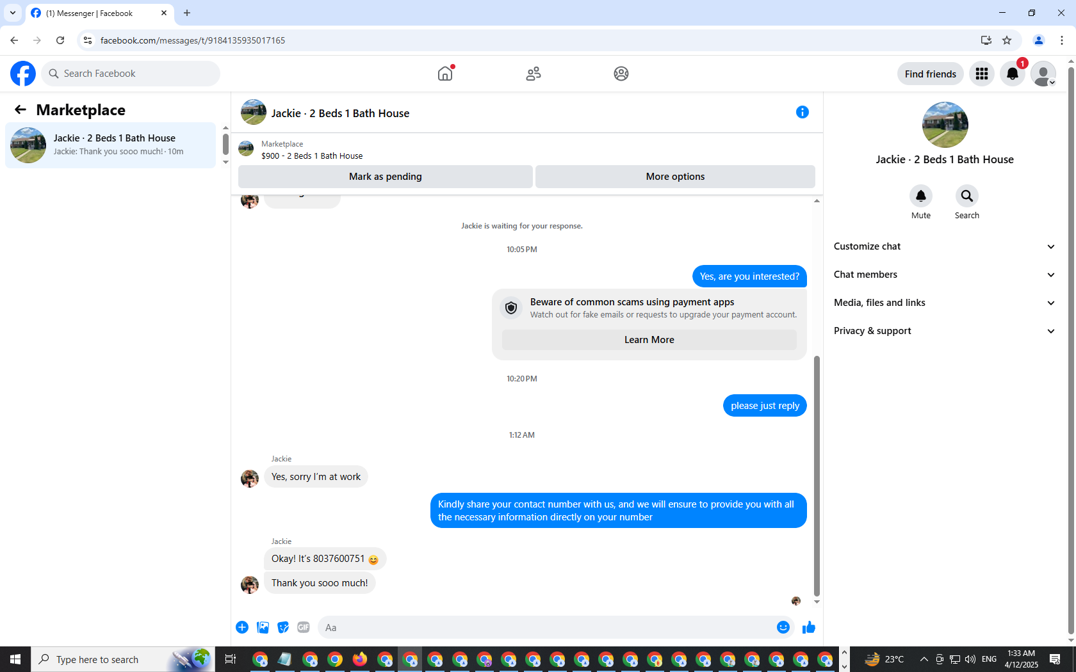Screen dimensions: 1076x672
Task: Select the Messenger | Facebook browser tab
Action: (99, 13)
